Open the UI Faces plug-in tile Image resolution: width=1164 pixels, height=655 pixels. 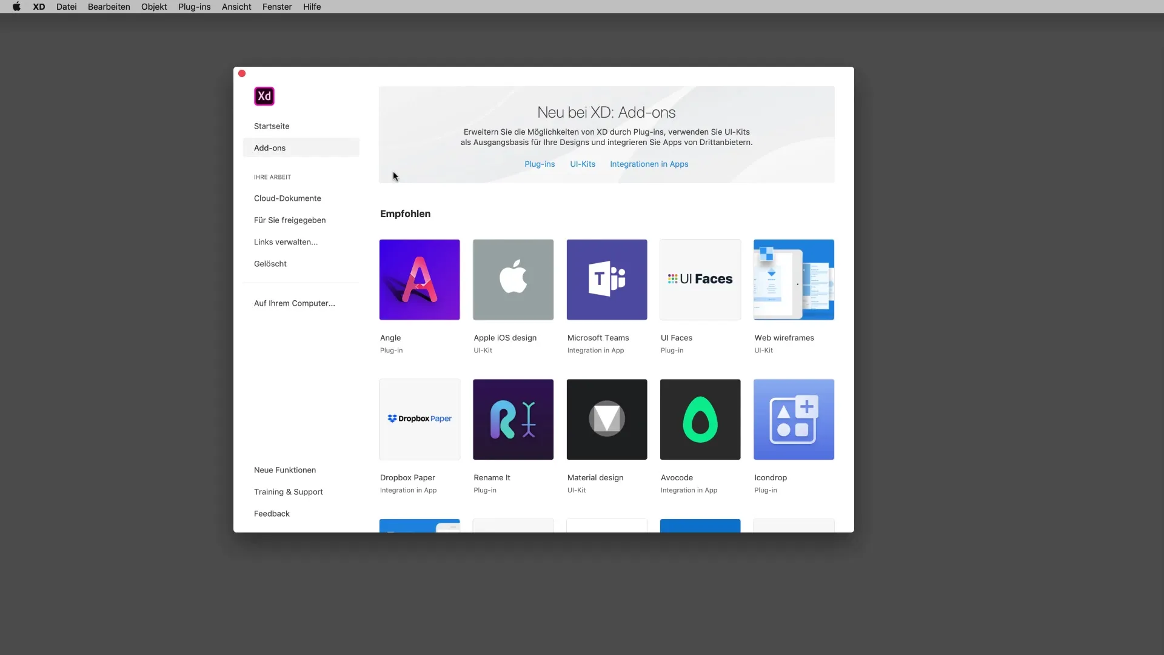[700, 280]
